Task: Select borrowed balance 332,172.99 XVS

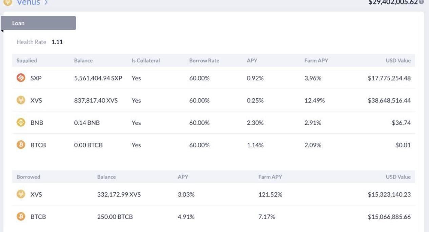Action: (119, 194)
